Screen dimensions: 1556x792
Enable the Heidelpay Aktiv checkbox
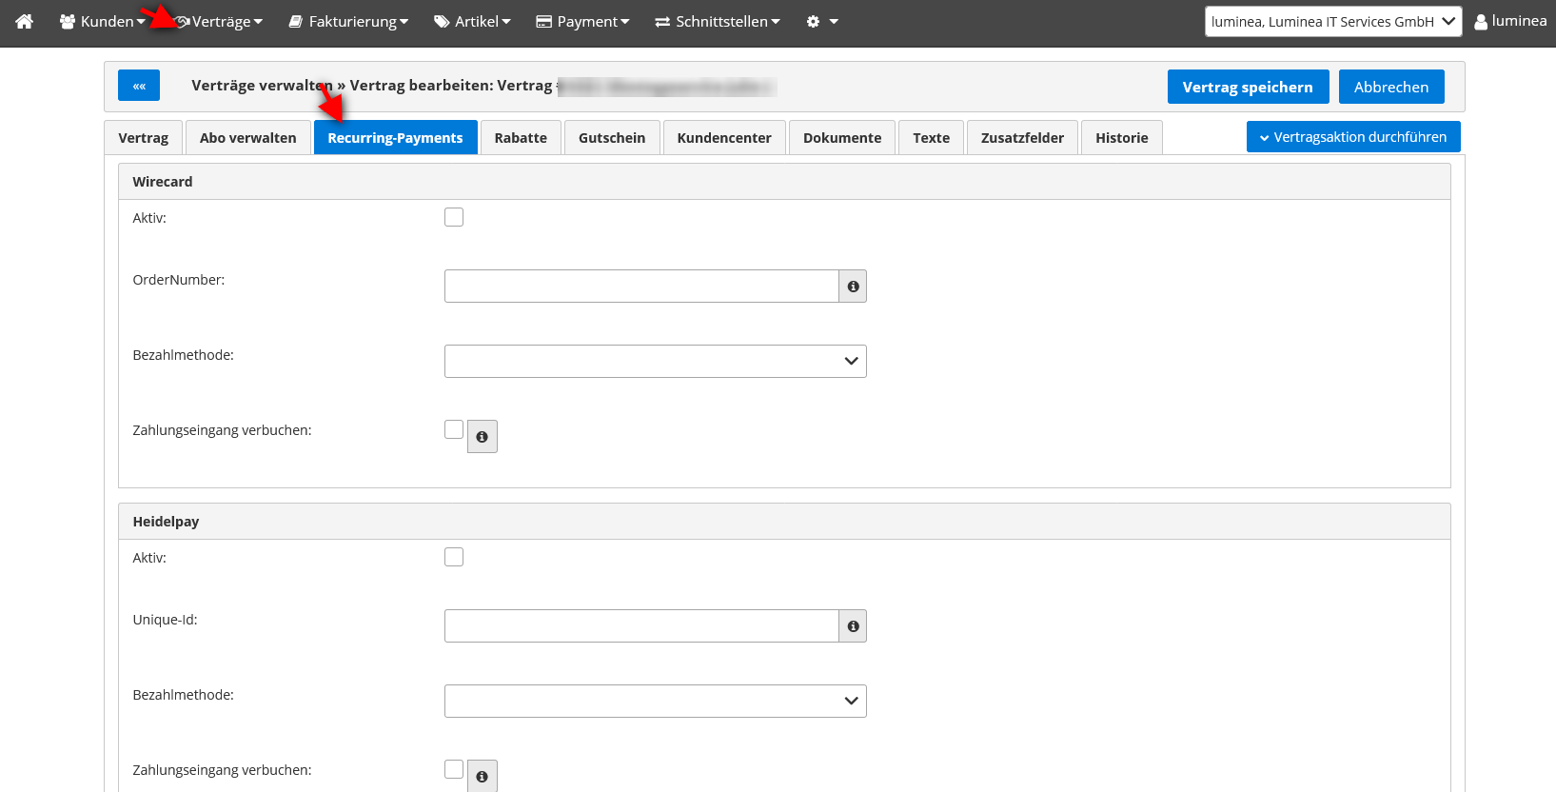tap(454, 557)
